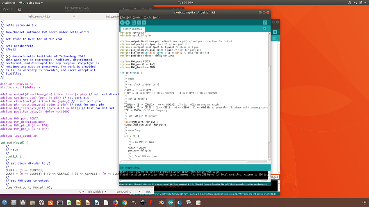Upload the sketch with the arrow button
Image resolution: width=369 pixels, height=207 pixels.
128,22
